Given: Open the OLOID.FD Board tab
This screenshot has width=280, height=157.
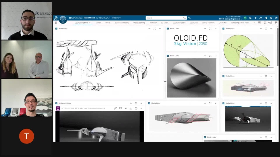Looking at the screenshot, I should pyautogui.click(x=179, y=23).
